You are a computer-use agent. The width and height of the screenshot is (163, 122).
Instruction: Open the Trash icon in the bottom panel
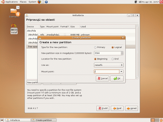[x=161, y=120]
